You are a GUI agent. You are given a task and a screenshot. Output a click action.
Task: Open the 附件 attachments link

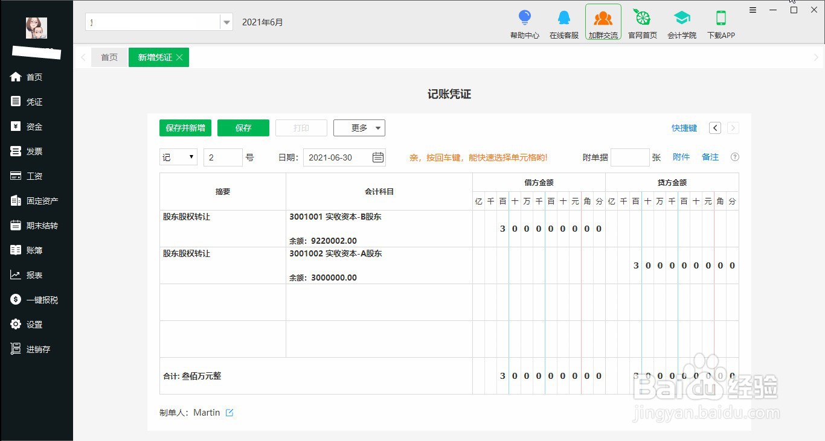click(681, 157)
